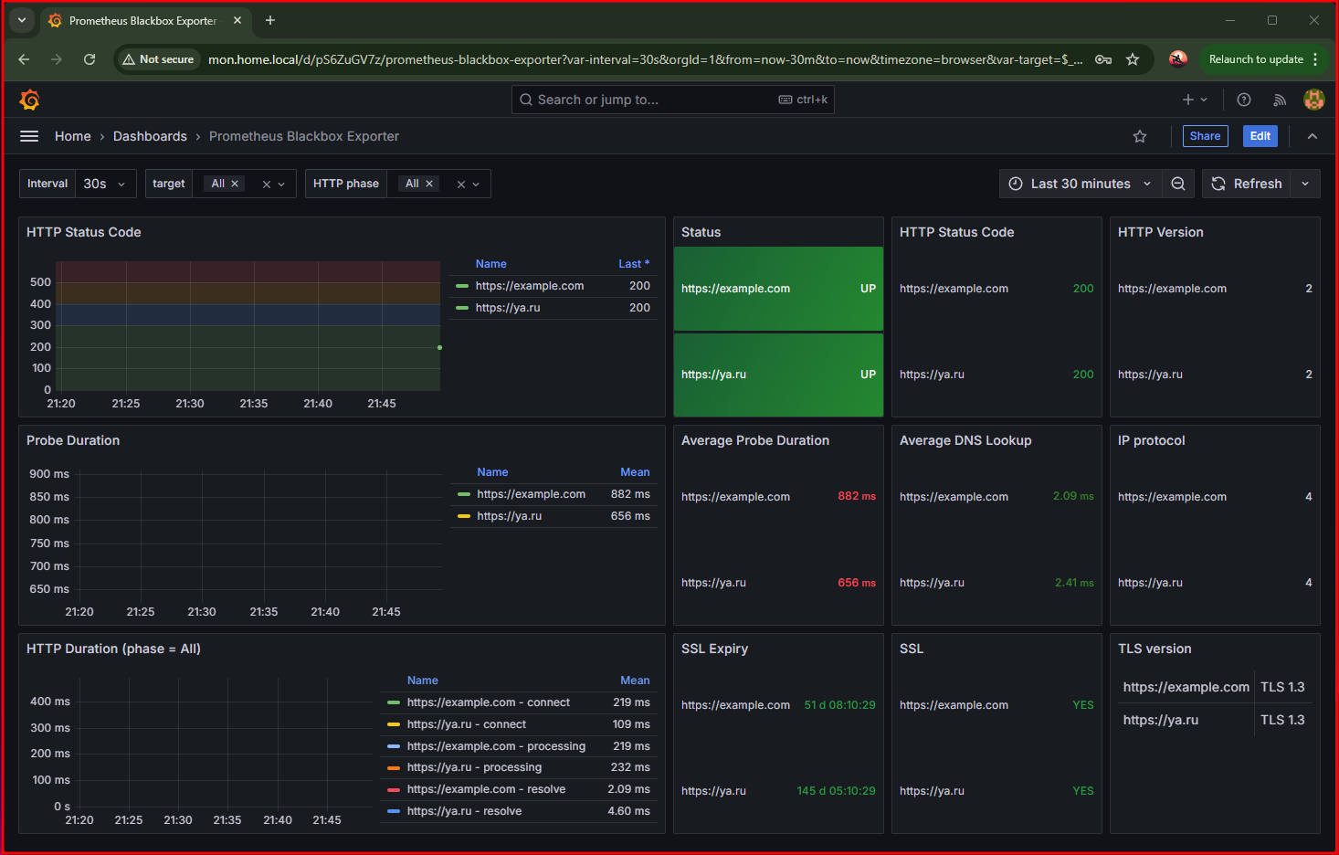Click Relaunch to update button

[x=1256, y=59]
